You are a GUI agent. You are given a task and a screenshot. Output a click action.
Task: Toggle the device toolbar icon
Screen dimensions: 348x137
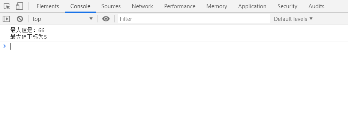(19, 6)
